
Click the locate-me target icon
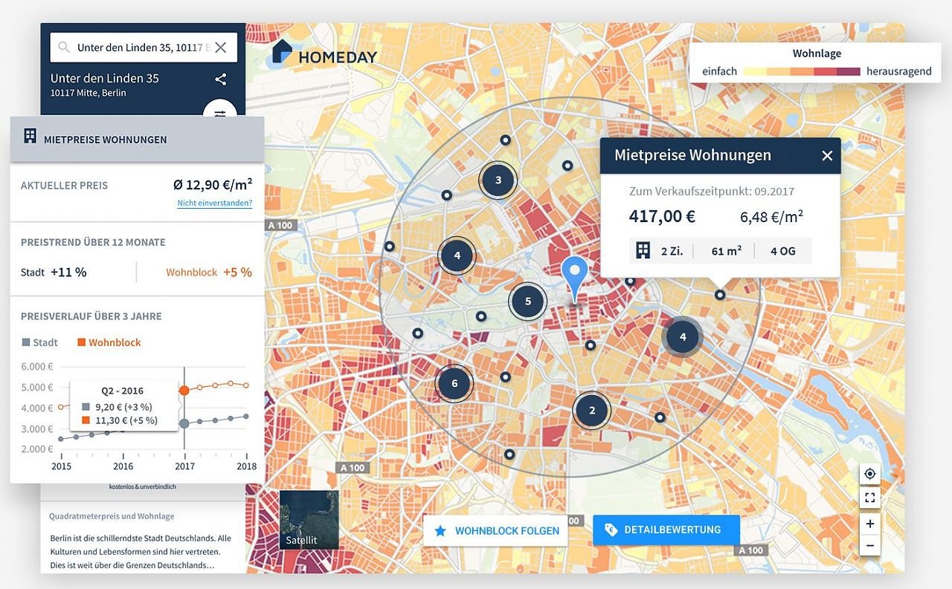(869, 474)
